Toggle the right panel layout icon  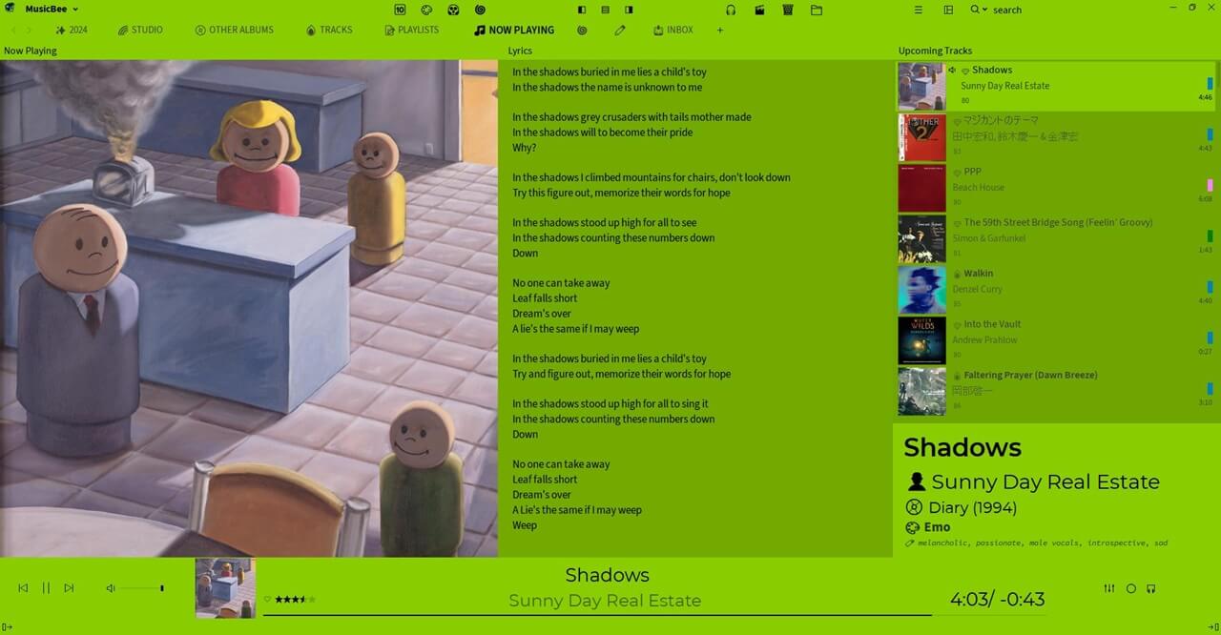628,10
